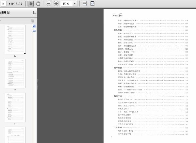Click the page number box showing iv

3,4
